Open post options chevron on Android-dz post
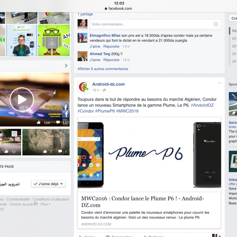This screenshot has width=237, height=237. click(x=220, y=83)
